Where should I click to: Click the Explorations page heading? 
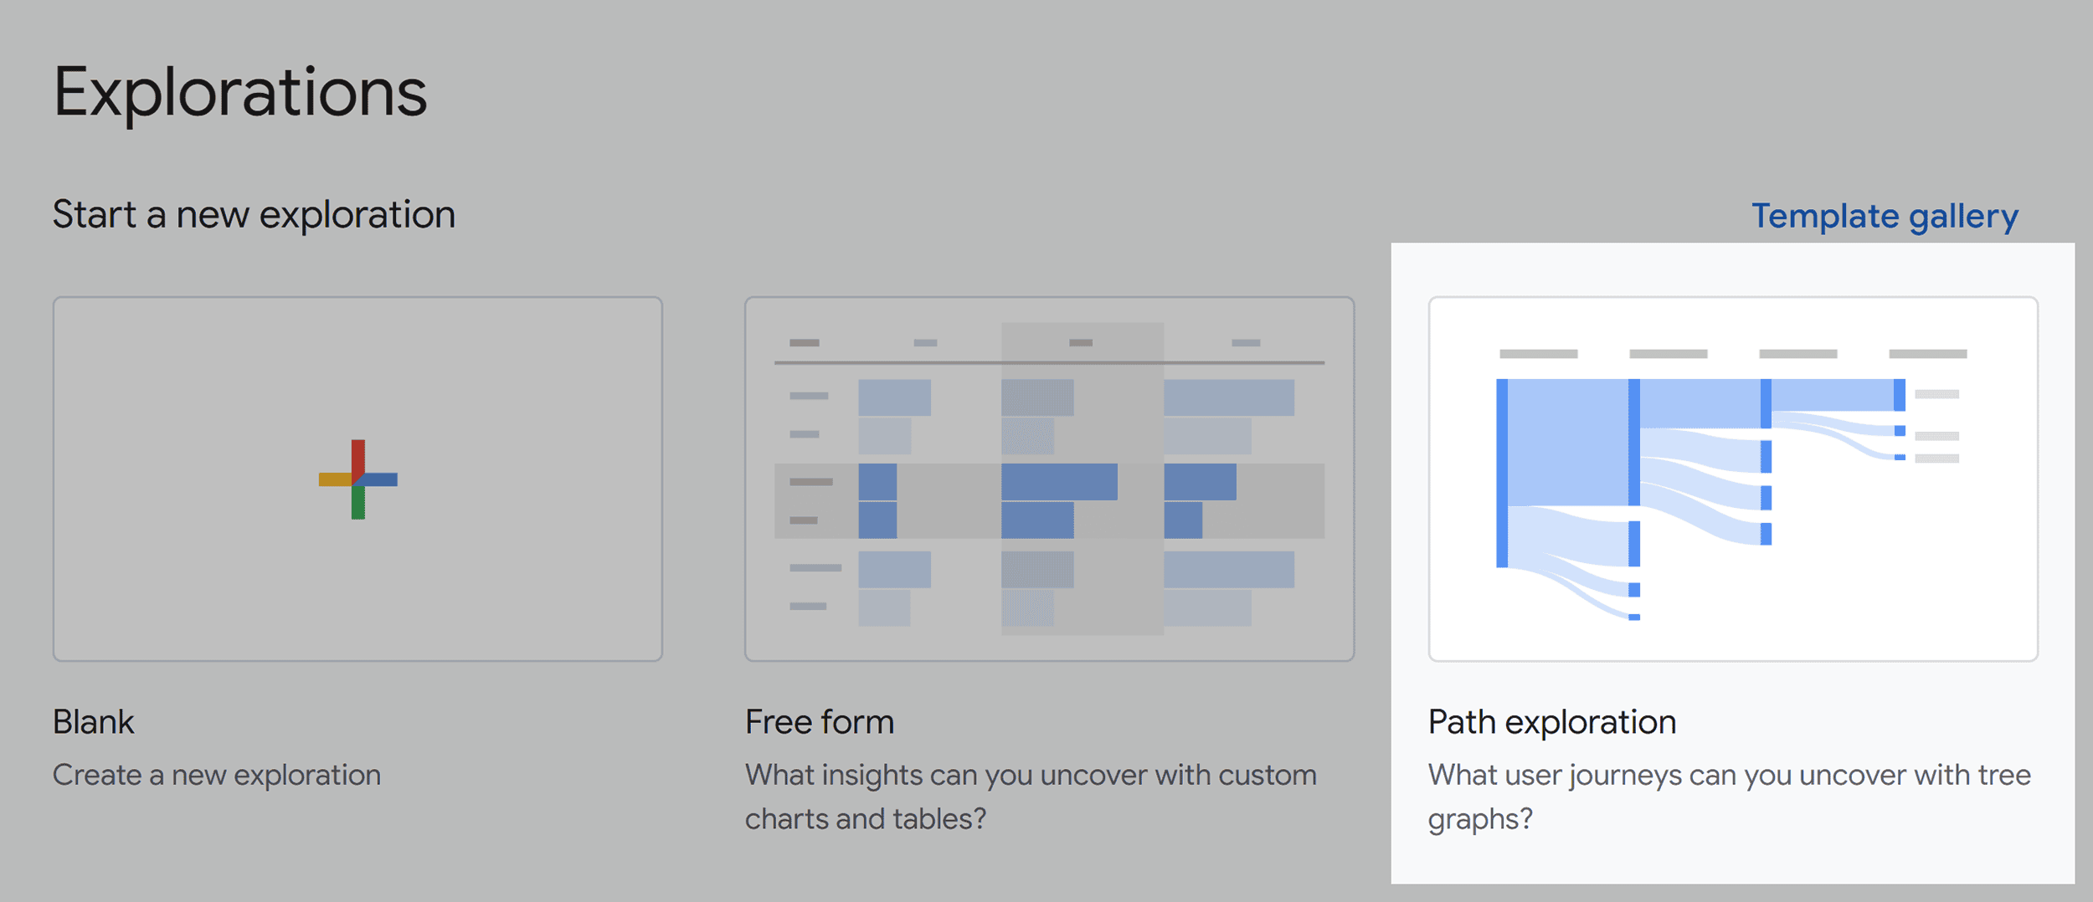[x=240, y=93]
